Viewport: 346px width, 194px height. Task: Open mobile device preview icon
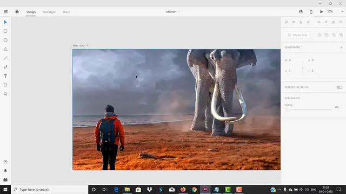[311, 12]
